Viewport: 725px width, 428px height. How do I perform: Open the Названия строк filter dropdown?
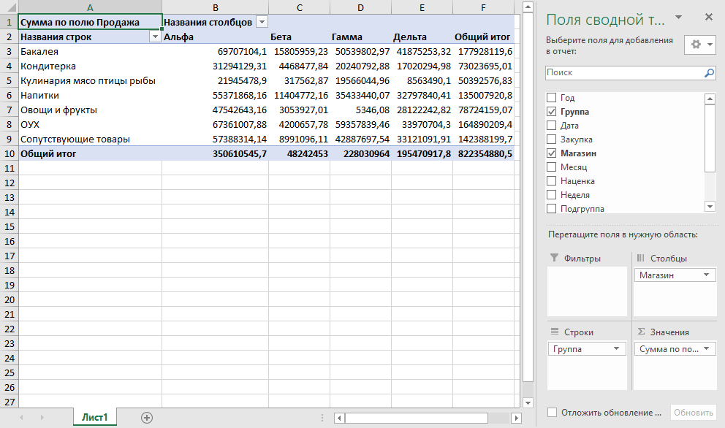pos(156,37)
